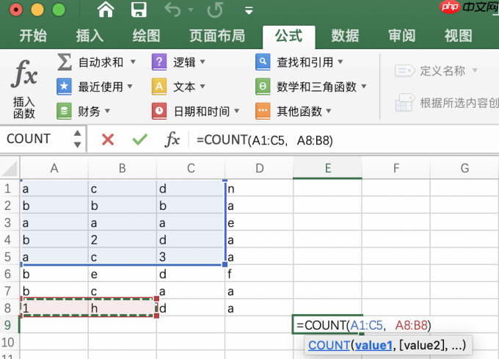Expand the 文本 dropdown arrow

tap(203, 86)
